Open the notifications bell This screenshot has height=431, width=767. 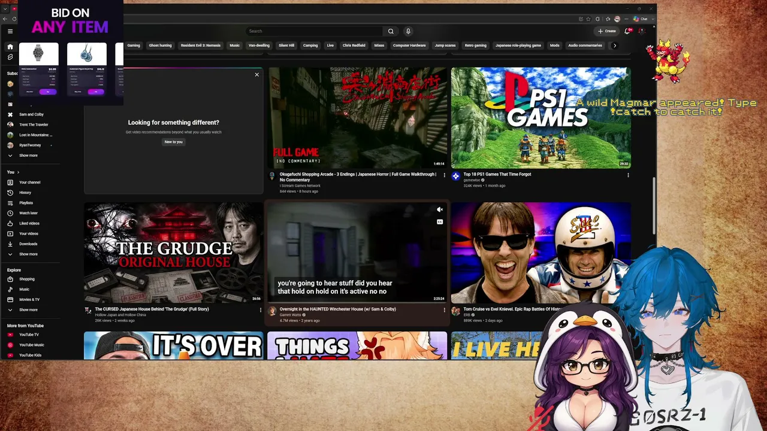[x=627, y=31]
